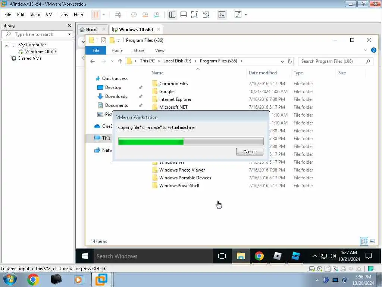This screenshot has width=382, height=287.
Task: Close the Windows 10 x64 tab
Action: point(158,29)
